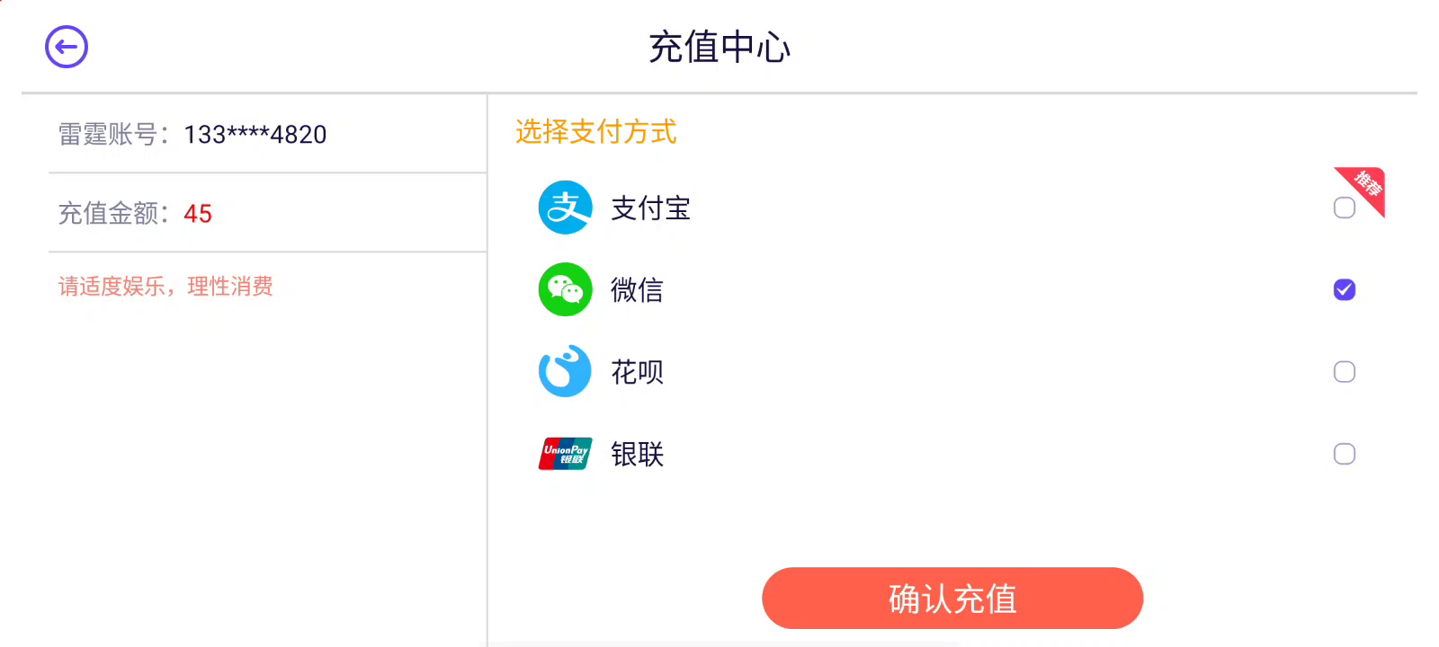This screenshot has width=1439, height=647.
Task: Choose the 微信 payment label
Action: pos(637,290)
